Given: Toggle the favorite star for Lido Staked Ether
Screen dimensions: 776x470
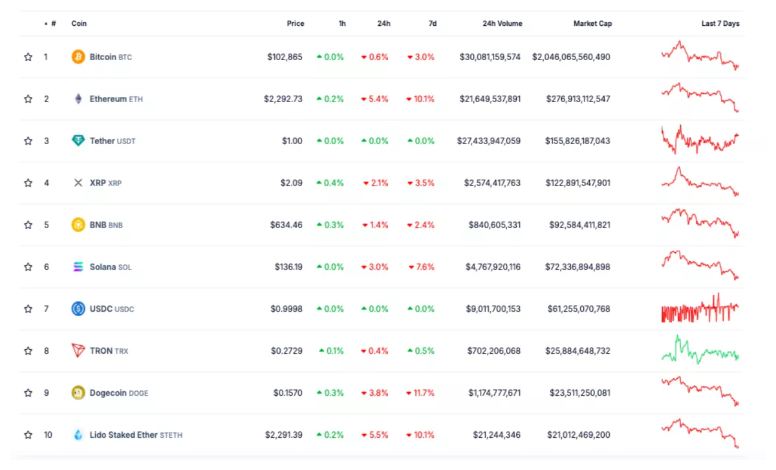Looking at the screenshot, I should 28,435.
